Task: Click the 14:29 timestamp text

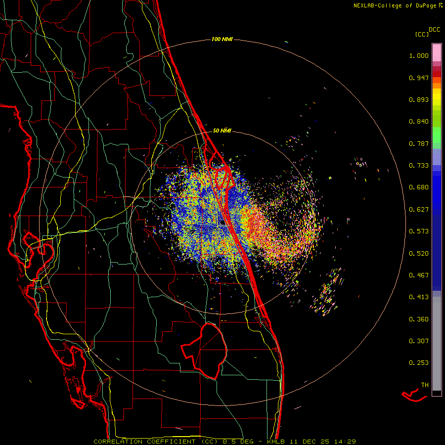Action: pyautogui.click(x=344, y=442)
